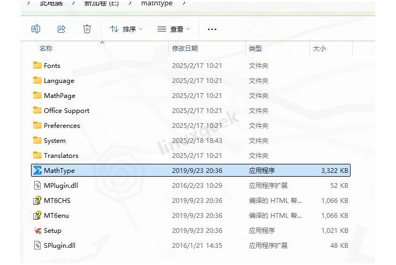Screen dimensions: 396x265
Task: Click the 文件夹 type of Fonts row
Action: 258,66
